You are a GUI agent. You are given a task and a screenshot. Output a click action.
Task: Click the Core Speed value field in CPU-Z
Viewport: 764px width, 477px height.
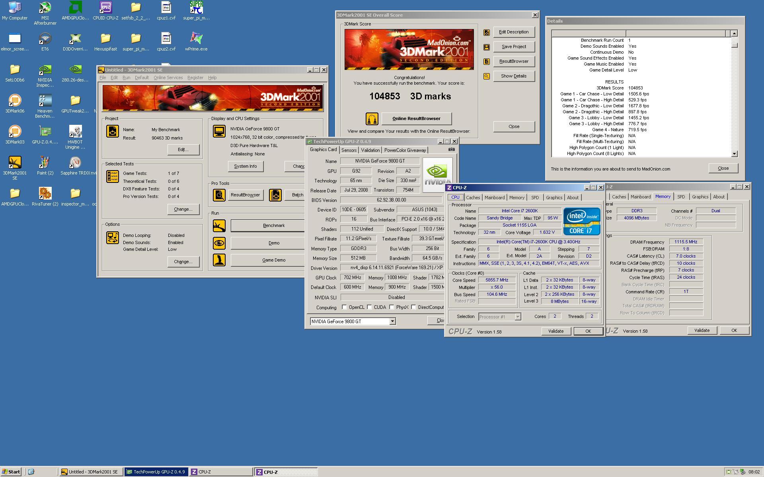click(497, 280)
